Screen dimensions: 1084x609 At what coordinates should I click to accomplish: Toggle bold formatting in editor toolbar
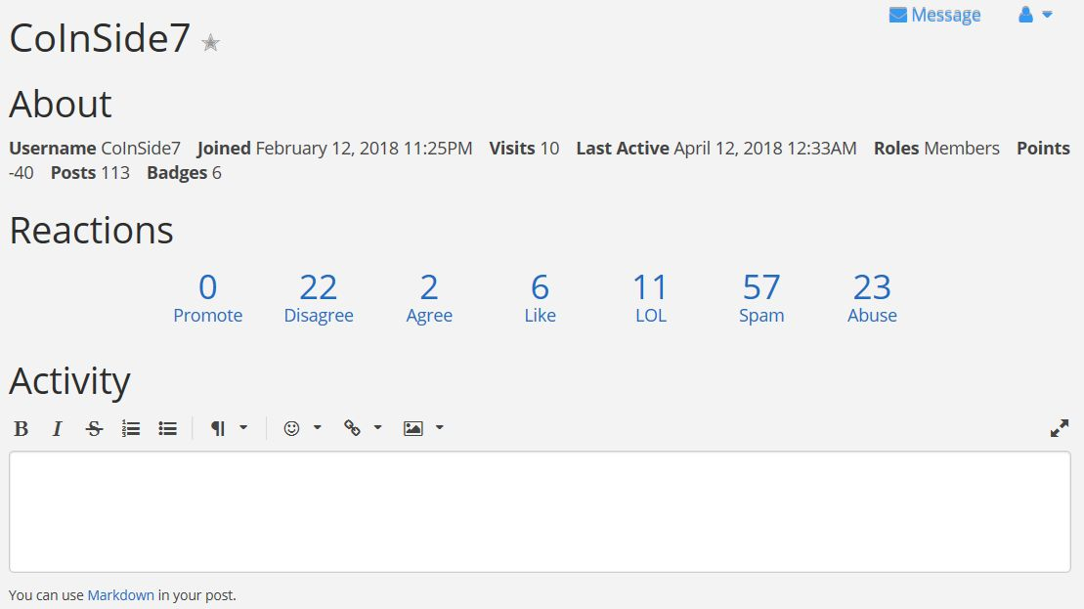[21, 428]
